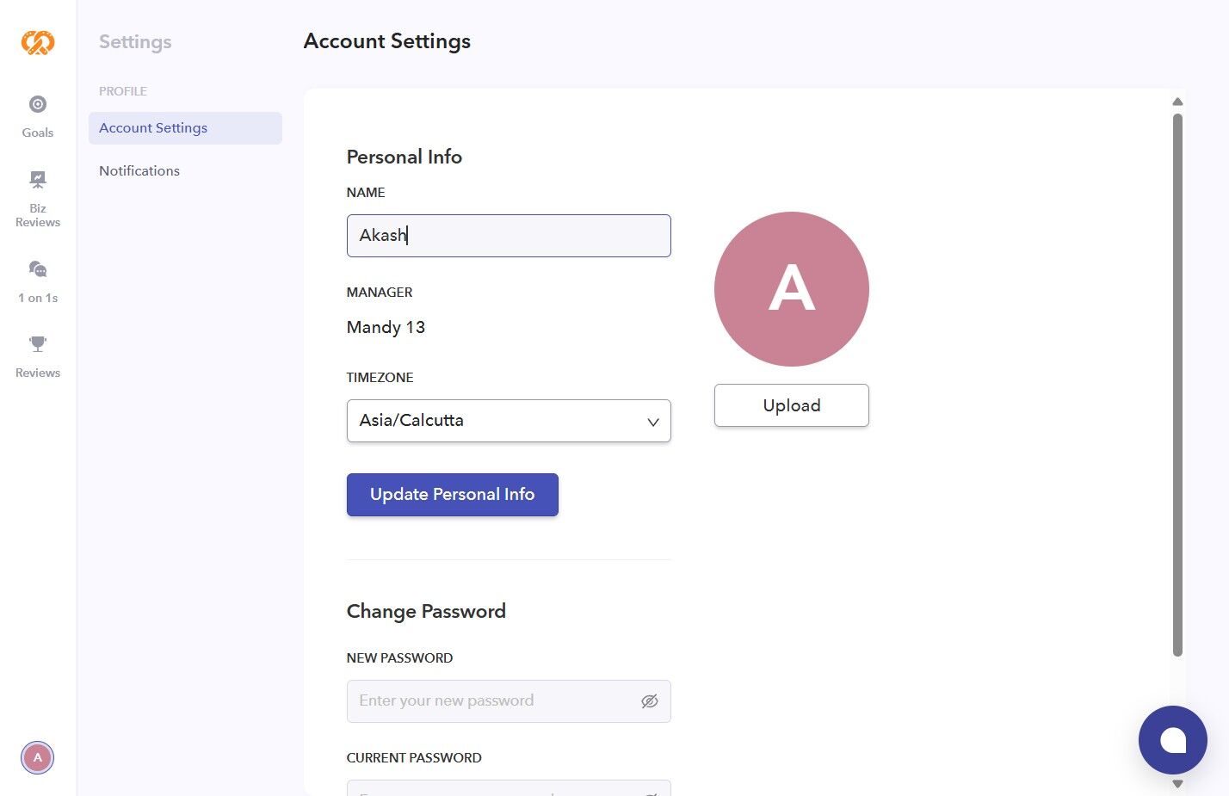1229x796 pixels.
Task: Open the Goals section icon
Action: [x=38, y=105]
